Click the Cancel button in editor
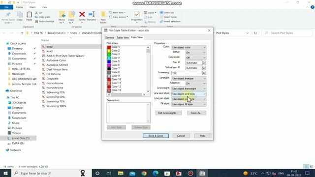Viewport: 315px width, 177px height. pos(181,136)
